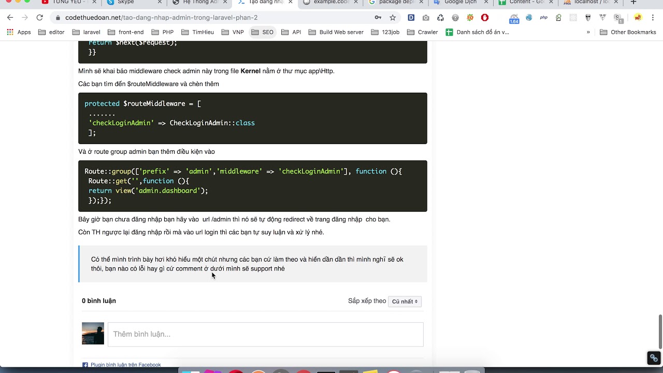Click the bold word Kernel

click(251, 71)
